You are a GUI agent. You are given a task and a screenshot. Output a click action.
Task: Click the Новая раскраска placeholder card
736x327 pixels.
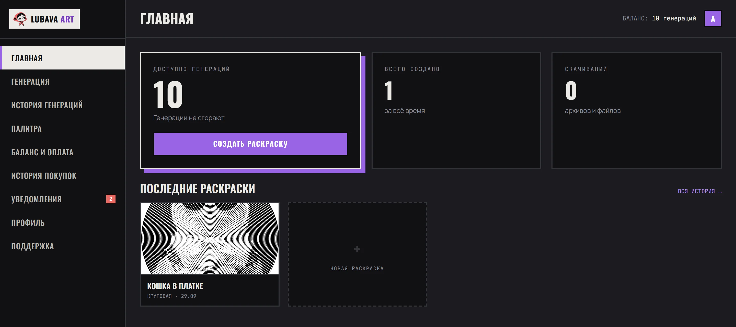point(357,254)
